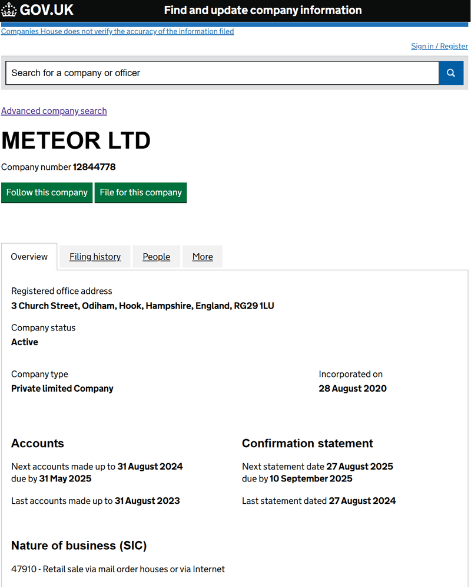Open the Advanced company search link

pos(54,111)
